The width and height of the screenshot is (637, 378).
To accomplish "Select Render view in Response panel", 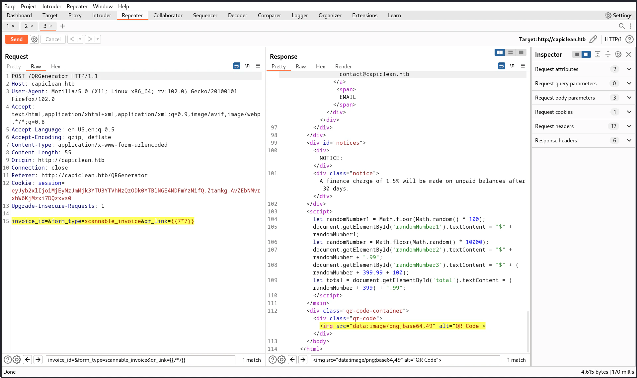I will [344, 66].
